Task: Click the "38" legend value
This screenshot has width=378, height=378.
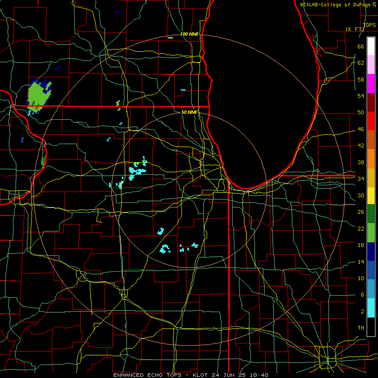Action: click(361, 162)
